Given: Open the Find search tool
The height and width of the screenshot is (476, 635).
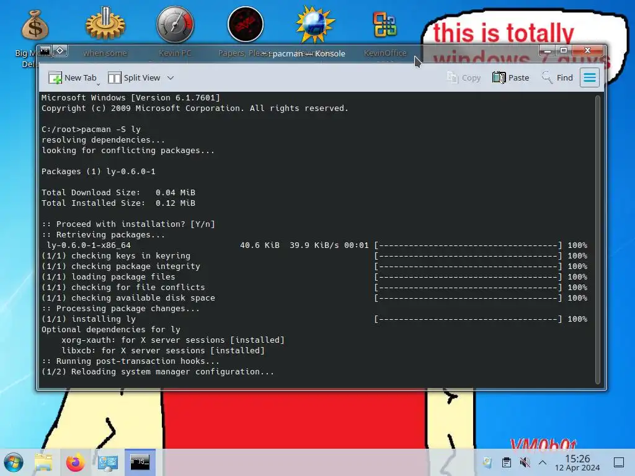Looking at the screenshot, I should 557,77.
